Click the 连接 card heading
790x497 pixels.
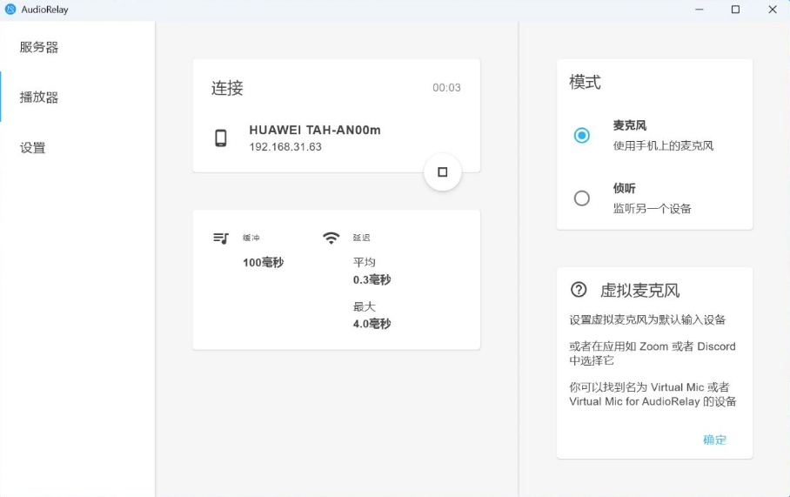tap(227, 88)
